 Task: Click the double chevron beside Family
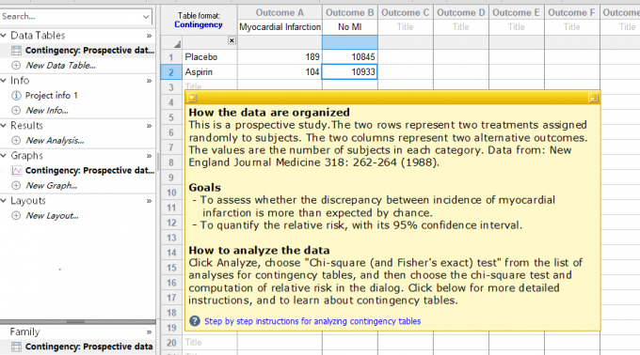pyautogui.click(x=149, y=332)
